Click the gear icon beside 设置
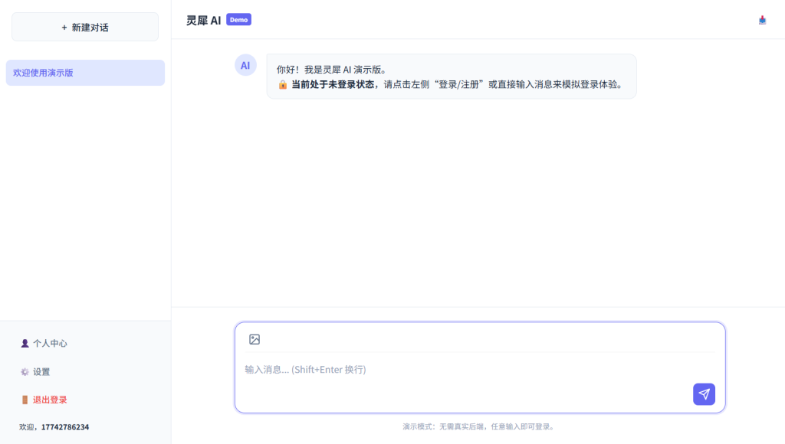 point(25,372)
